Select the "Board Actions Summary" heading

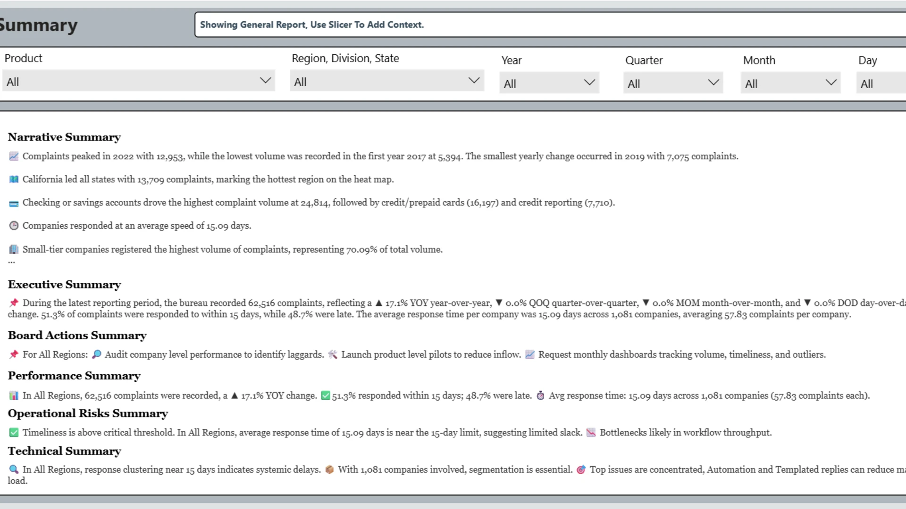[x=77, y=336]
